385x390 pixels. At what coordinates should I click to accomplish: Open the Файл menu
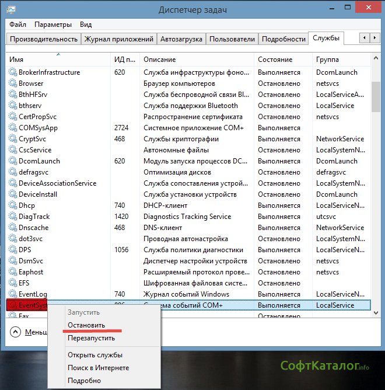[17, 25]
